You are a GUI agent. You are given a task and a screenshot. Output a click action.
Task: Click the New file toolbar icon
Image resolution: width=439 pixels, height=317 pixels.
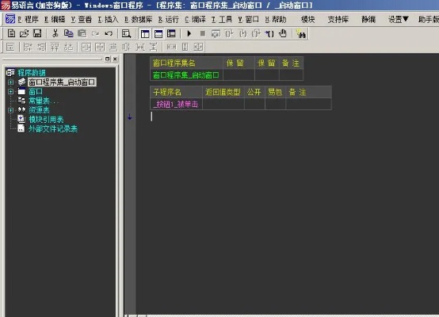click(11, 33)
